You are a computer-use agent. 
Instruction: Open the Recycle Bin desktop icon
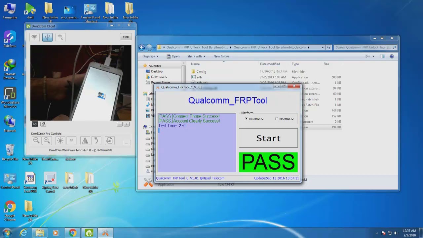(10, 152)
